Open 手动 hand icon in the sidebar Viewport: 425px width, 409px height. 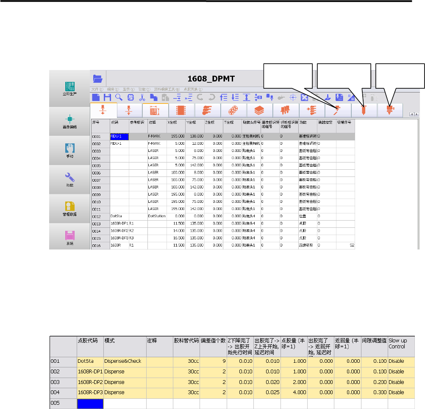[69, 150]
